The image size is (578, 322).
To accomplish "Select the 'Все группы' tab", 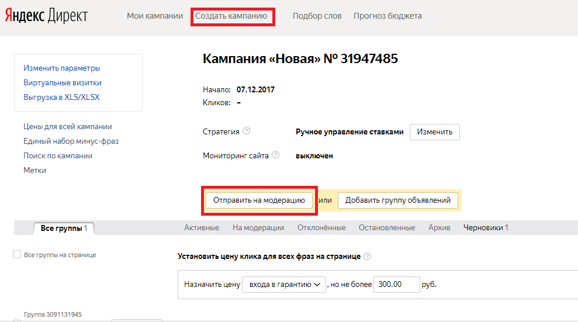I will (64, 228).
